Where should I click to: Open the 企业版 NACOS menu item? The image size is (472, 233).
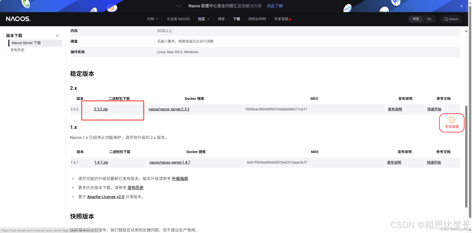(178, 19)
